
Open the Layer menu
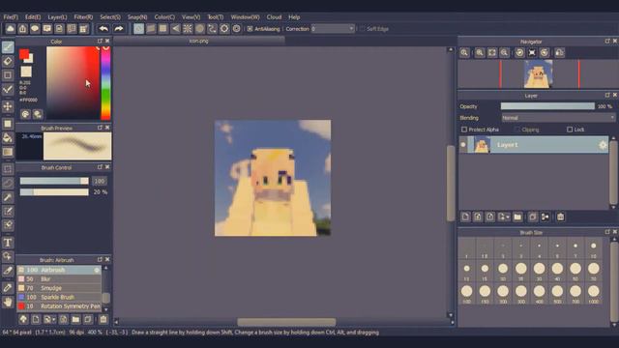(57, 17)
